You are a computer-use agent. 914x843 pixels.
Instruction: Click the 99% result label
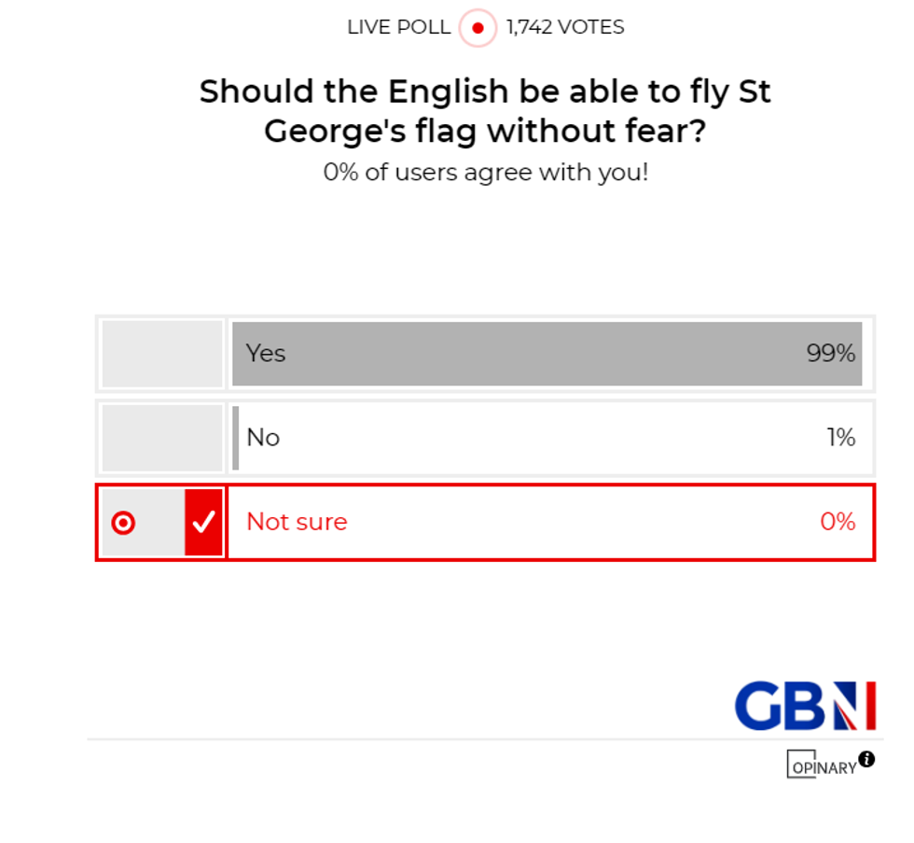(831, 353)
